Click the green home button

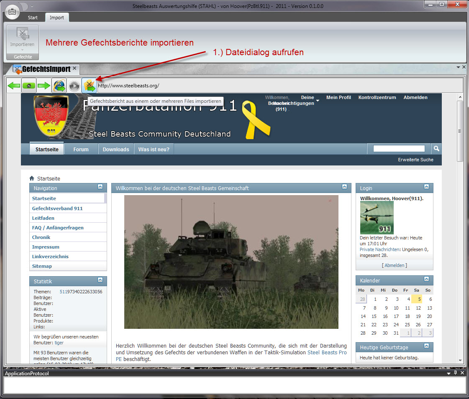point(29,86)
